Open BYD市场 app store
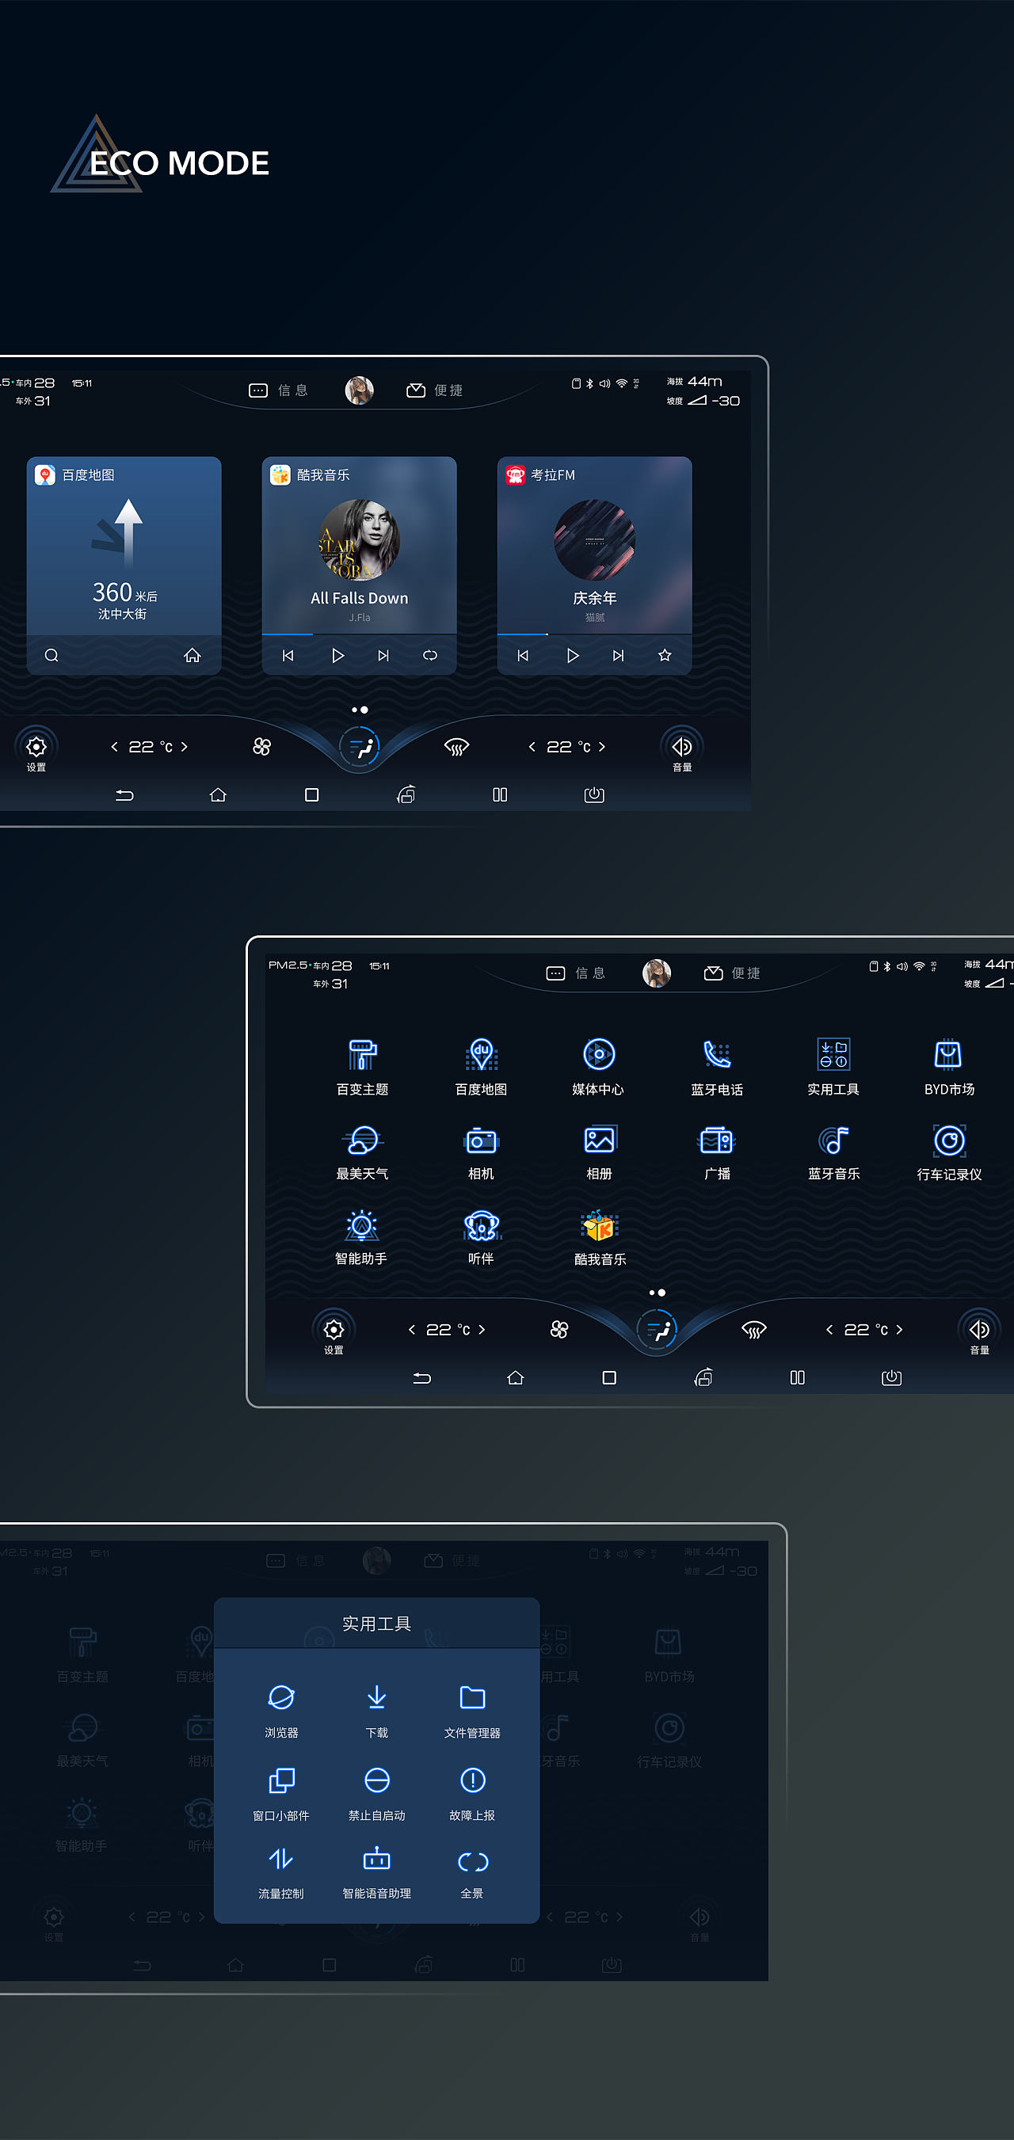The height and width of the screenshot is (2140, 1014). (x=948, y=1067)
